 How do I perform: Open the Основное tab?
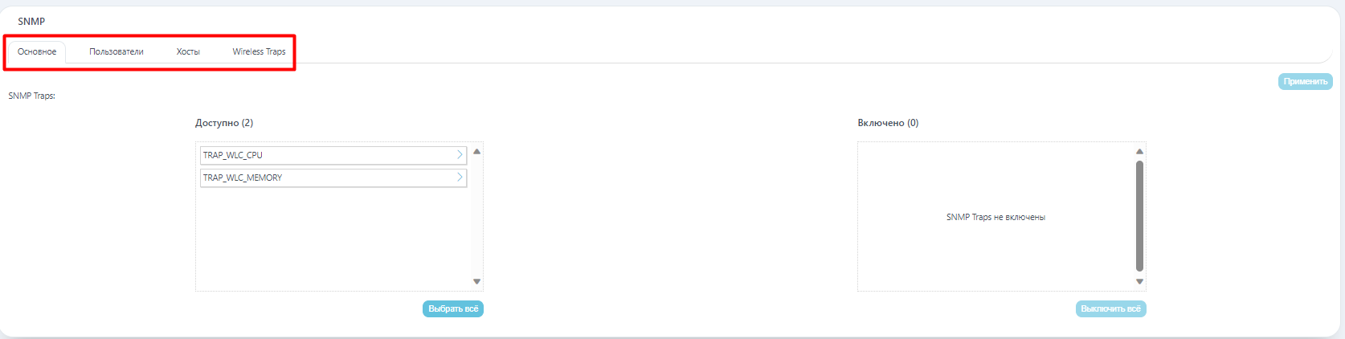37,51
